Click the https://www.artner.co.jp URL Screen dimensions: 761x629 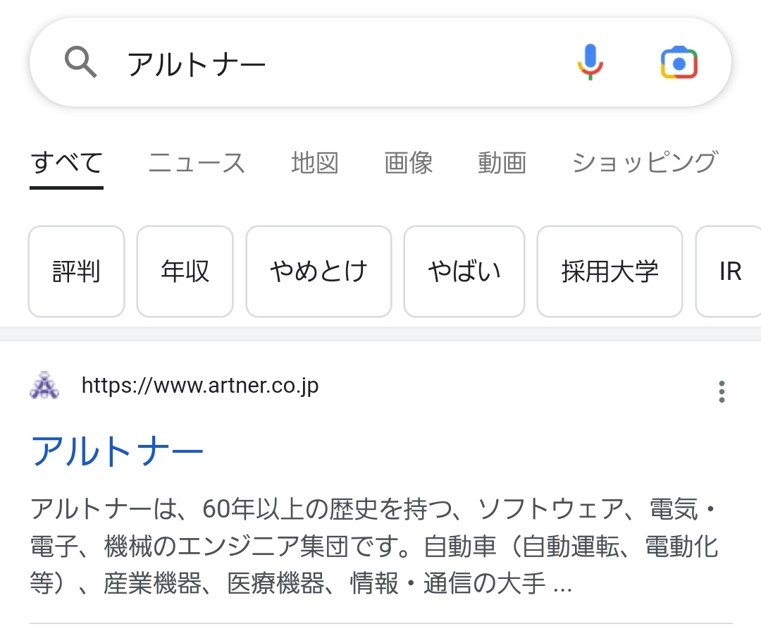point(200,386)
